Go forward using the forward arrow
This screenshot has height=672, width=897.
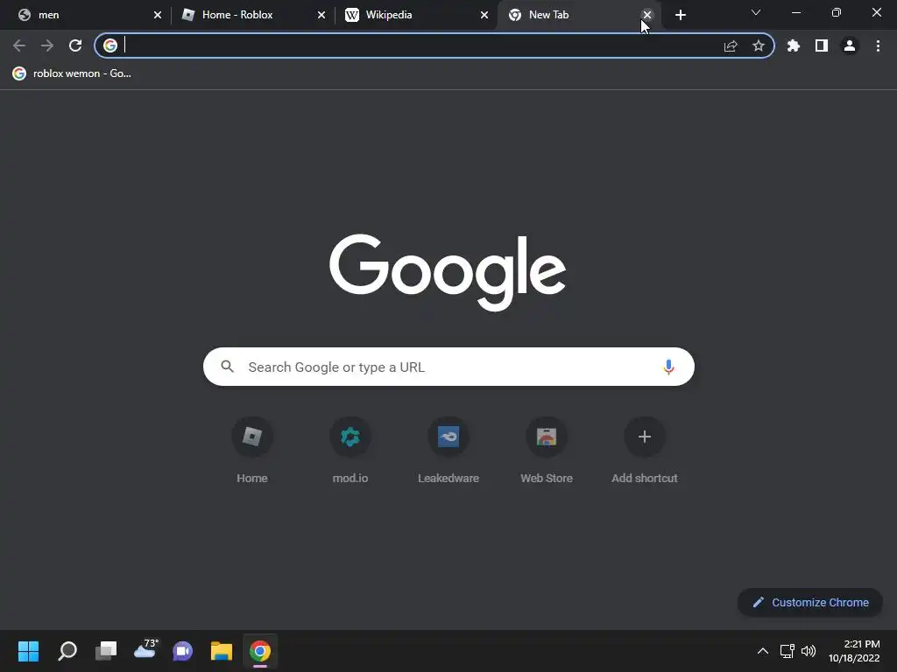[x=47, y=45]
